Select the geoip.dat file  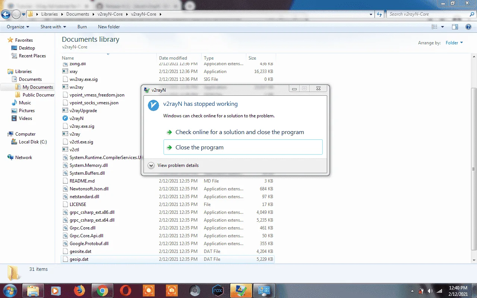click(x=167, y=259)
